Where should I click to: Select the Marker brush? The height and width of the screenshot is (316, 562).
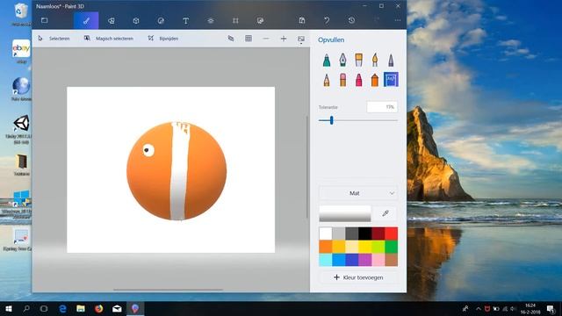point(327,60)
